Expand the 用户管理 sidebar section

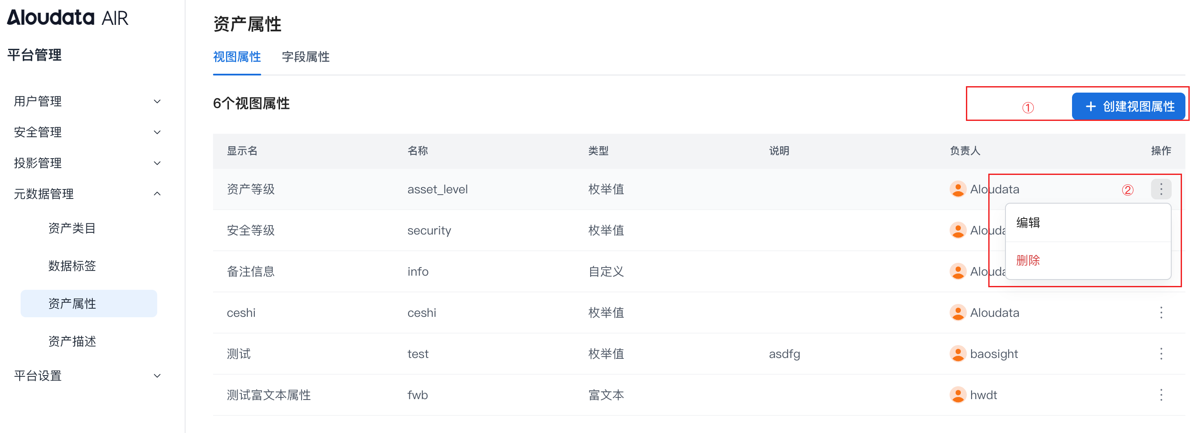[87, 101]
